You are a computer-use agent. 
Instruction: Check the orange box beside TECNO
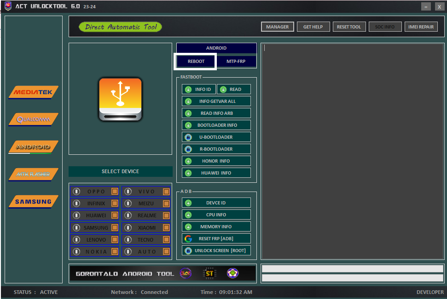point(166,240)
